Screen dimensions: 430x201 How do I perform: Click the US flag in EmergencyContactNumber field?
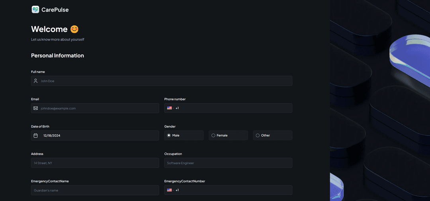coord(169,190)
